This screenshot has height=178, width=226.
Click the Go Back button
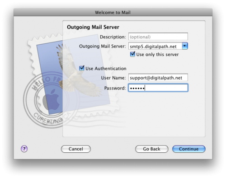click(151, 149)
